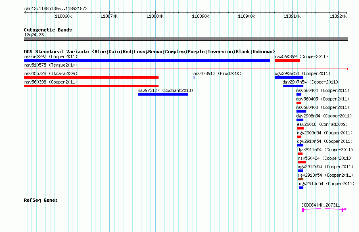Image resolution: width=359 pixels, height=232 pixels.
Task: Click the nsv560399 (Cooper2011) label
Action: 301,56
